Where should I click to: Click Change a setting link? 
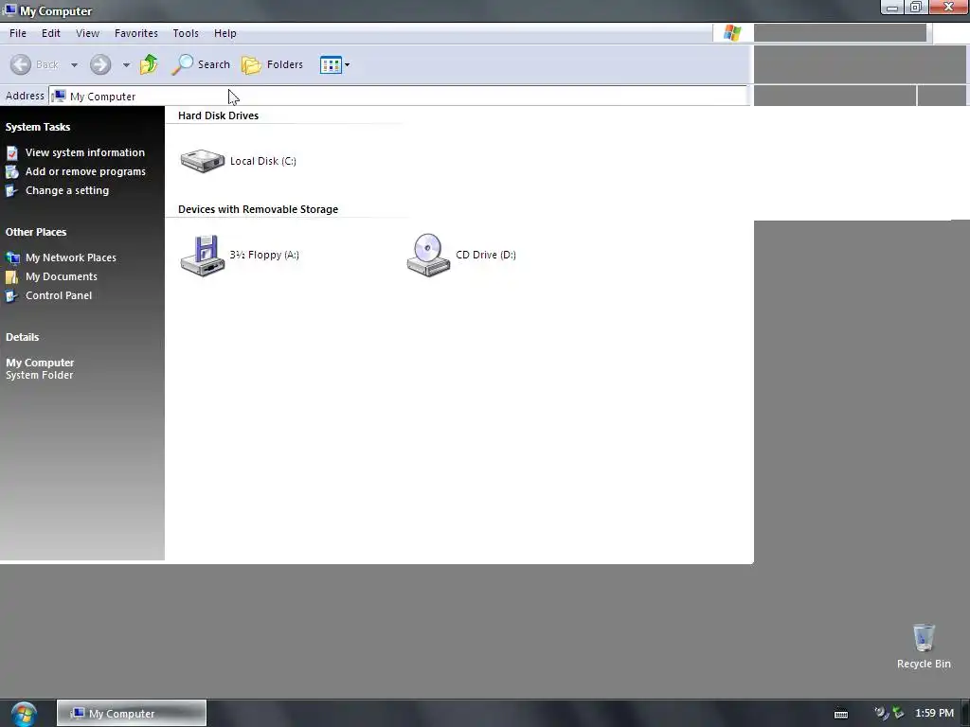point(67,190)
